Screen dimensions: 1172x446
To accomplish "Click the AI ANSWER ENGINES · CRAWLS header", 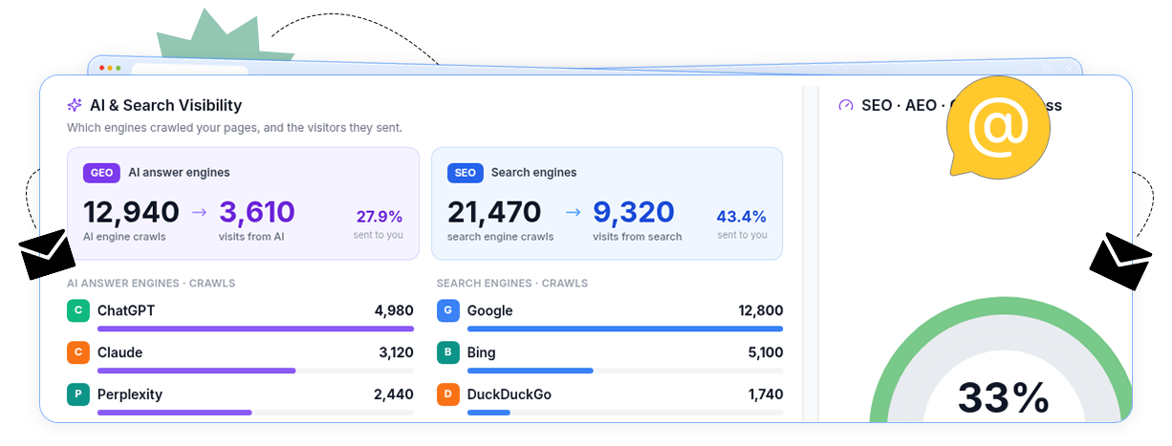I will 151,284.
